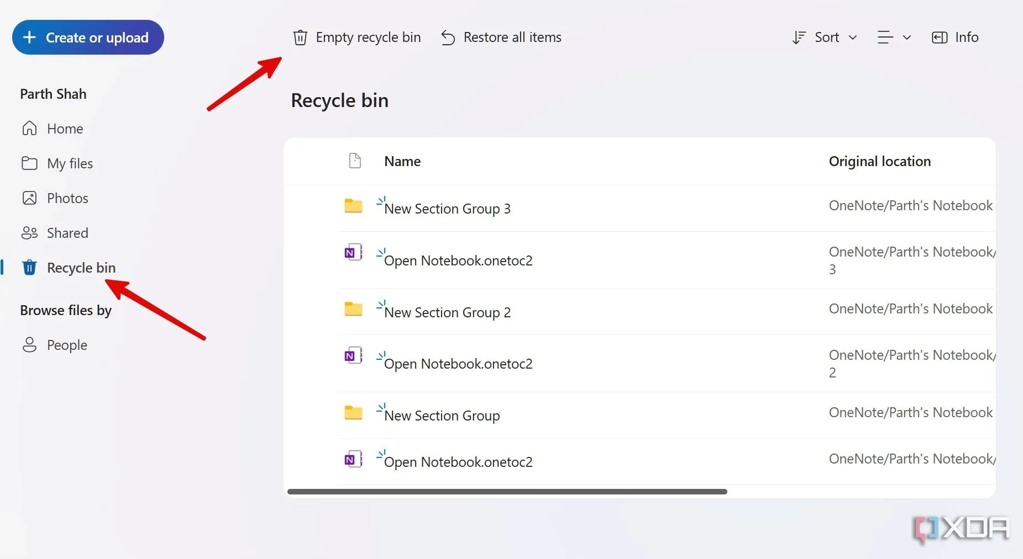The height and width of the screenshot is (559, 1023).
Task: Click original location of New Section Group 3
Action: tap(911, 205)
